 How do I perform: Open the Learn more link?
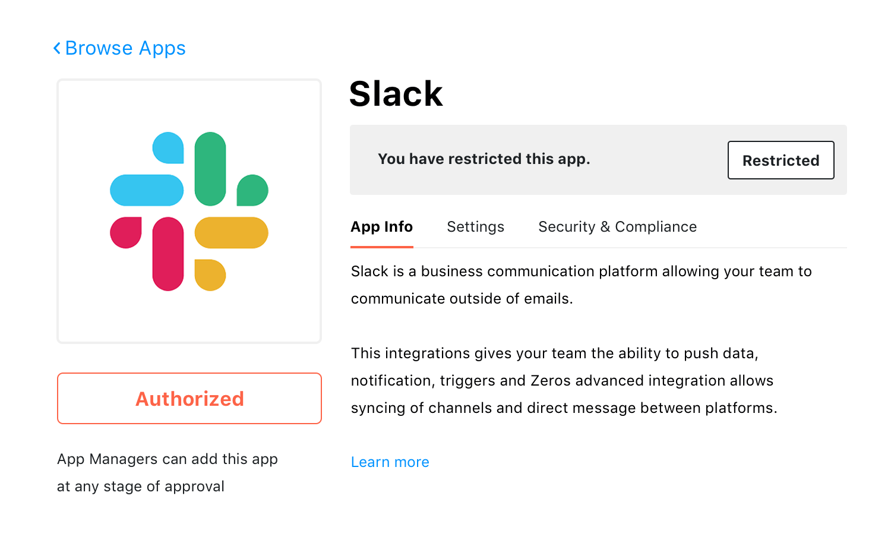390,462
